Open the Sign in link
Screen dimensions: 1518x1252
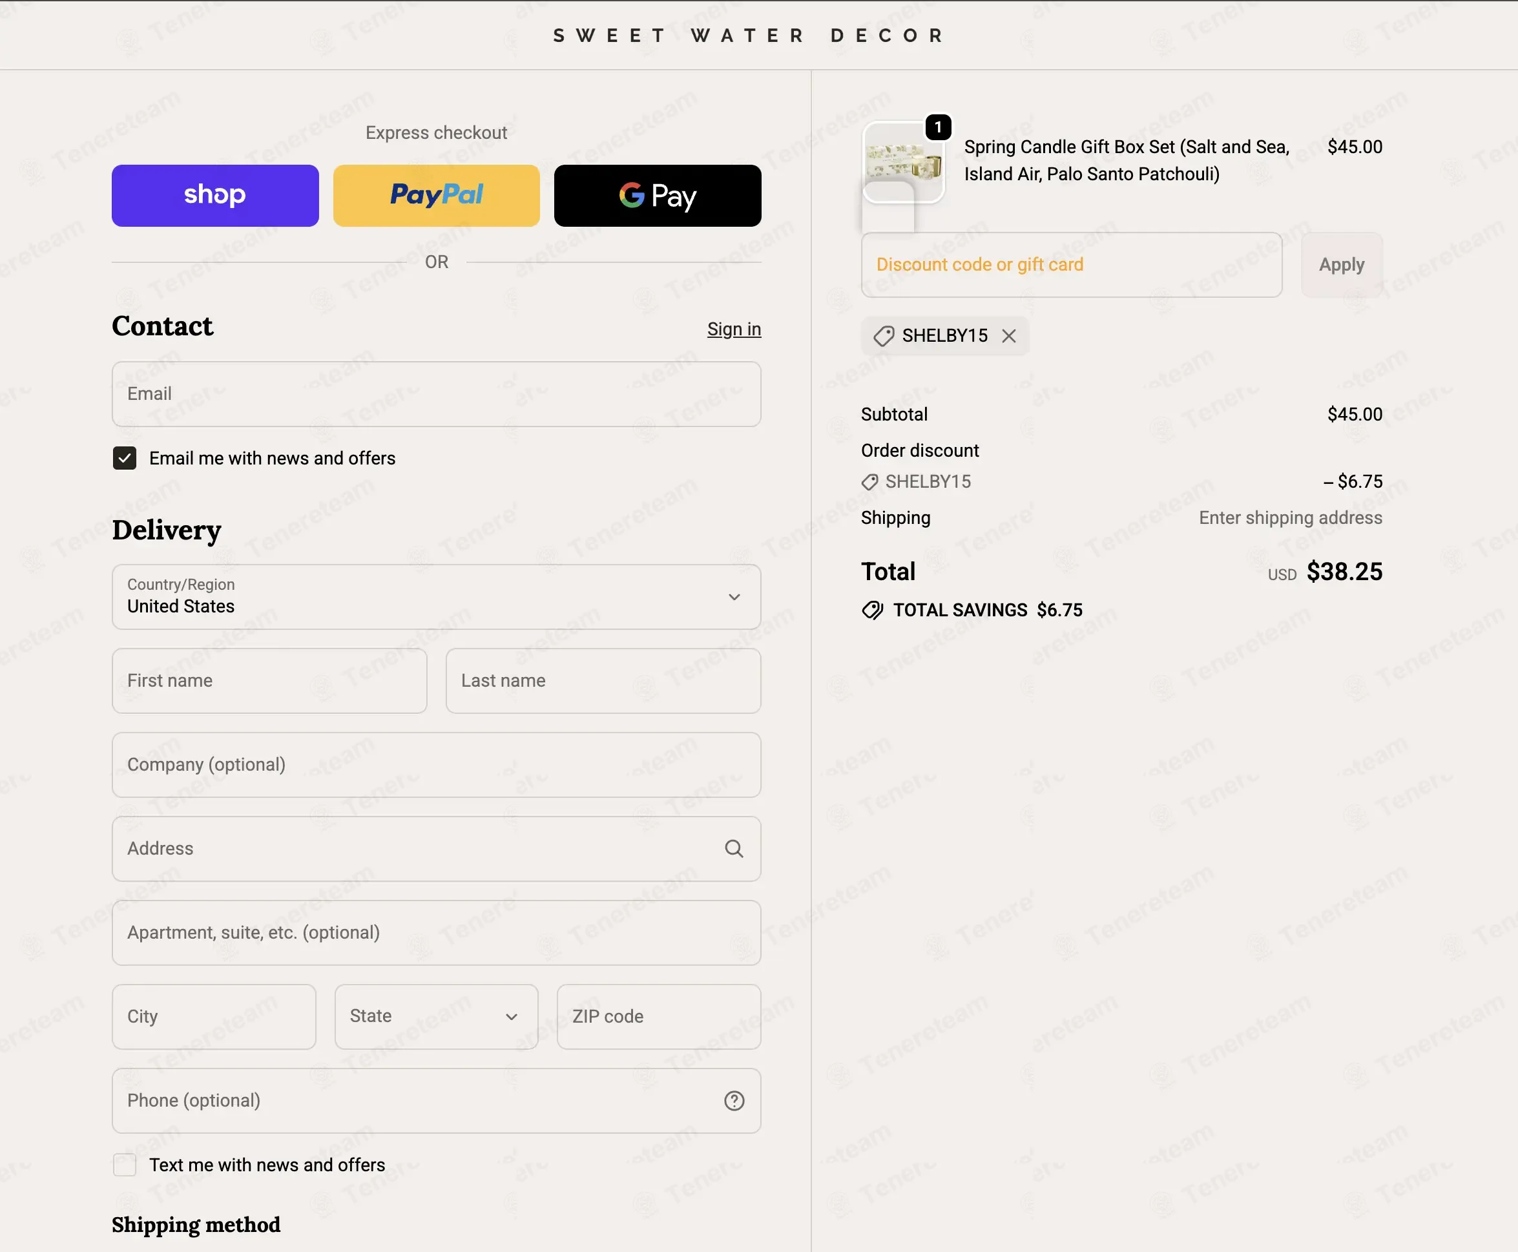coord(733,329)
